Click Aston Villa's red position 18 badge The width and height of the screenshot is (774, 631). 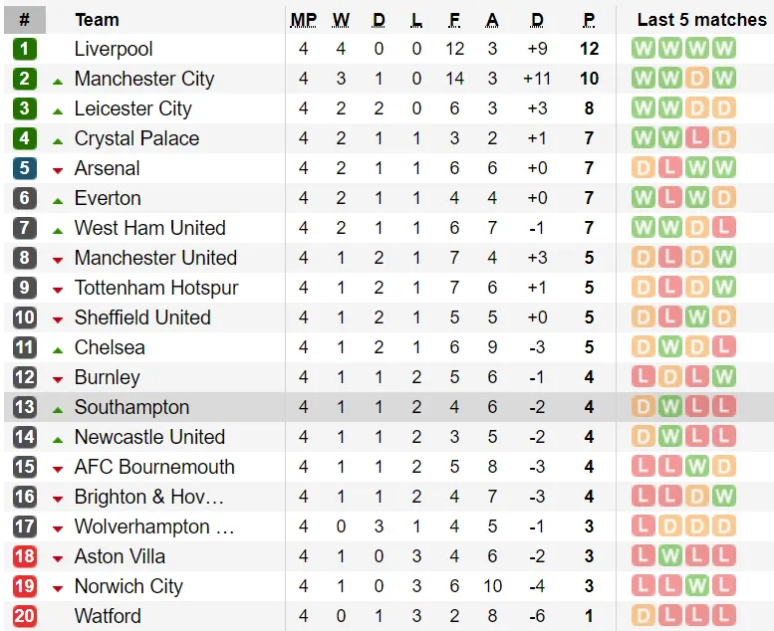(x=25, y=556)
